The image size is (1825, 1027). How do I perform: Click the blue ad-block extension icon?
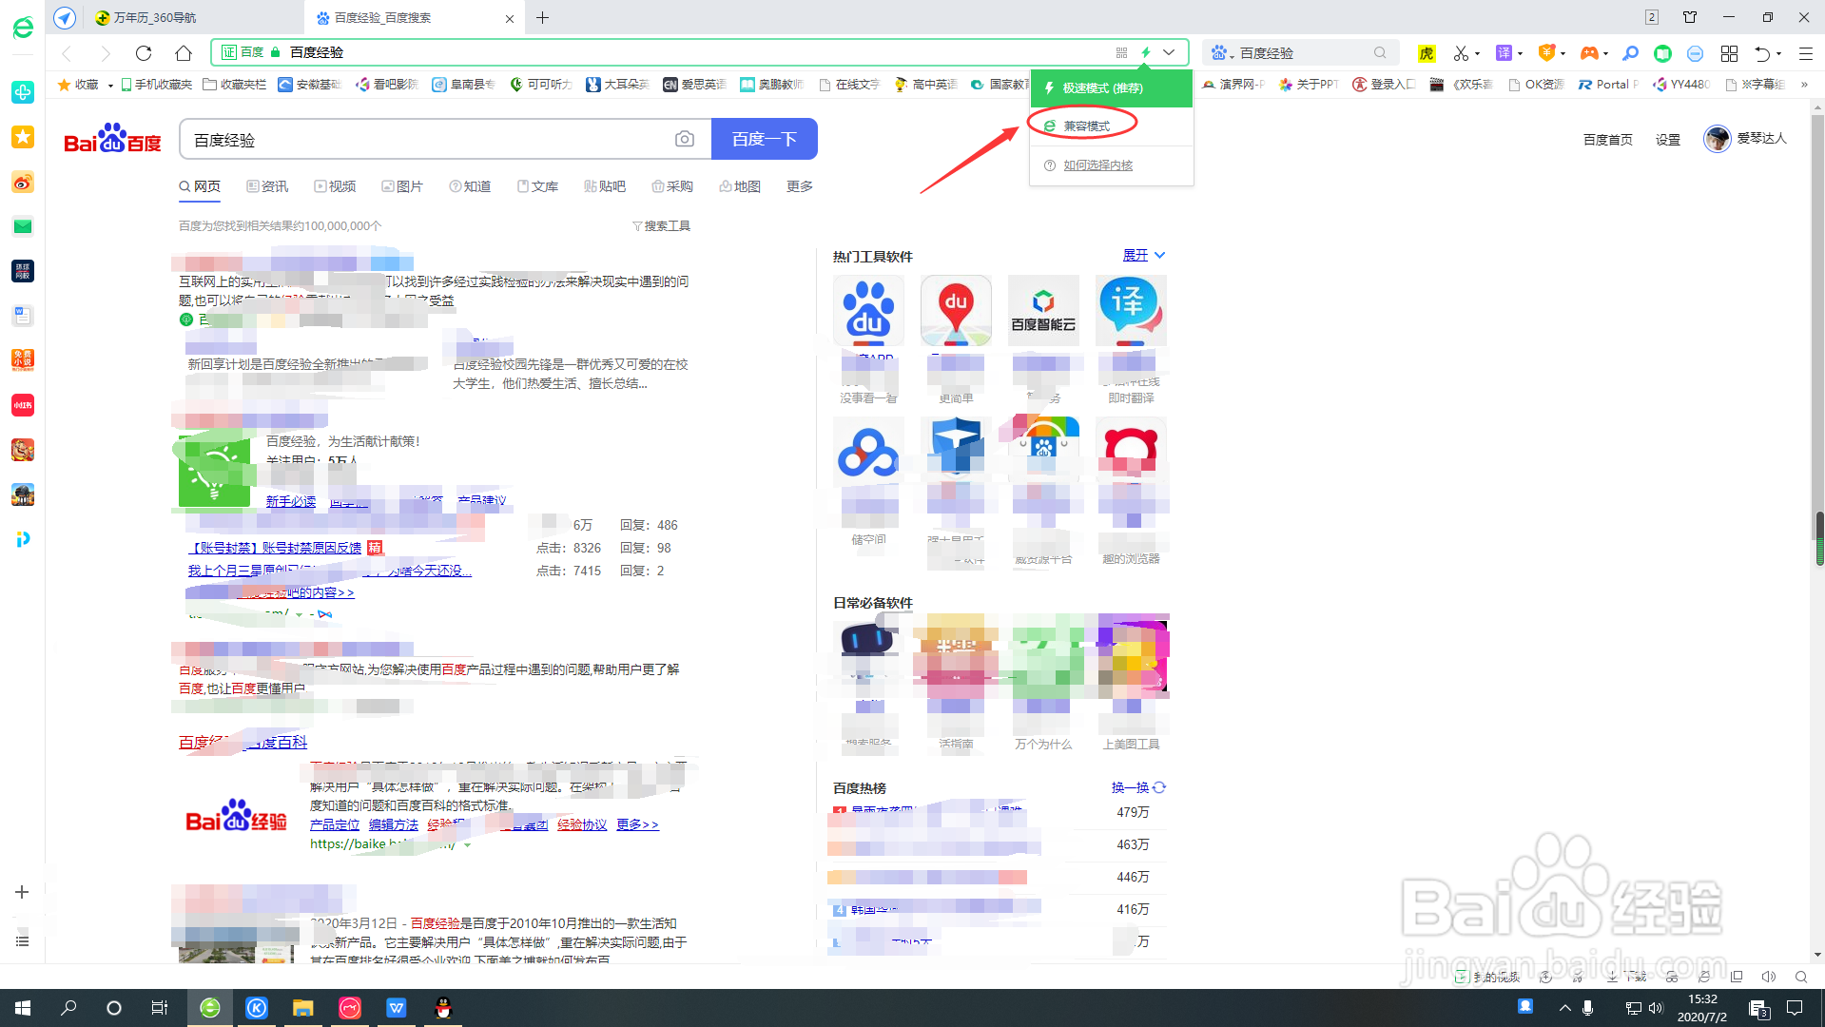1695,53
